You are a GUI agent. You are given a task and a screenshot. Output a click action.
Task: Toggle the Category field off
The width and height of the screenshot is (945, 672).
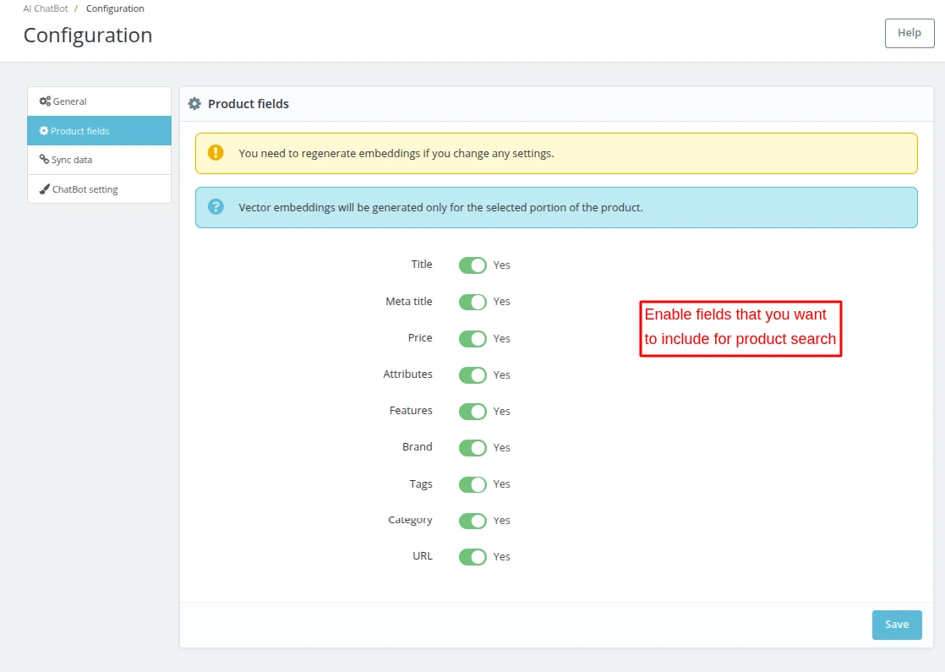473,520
